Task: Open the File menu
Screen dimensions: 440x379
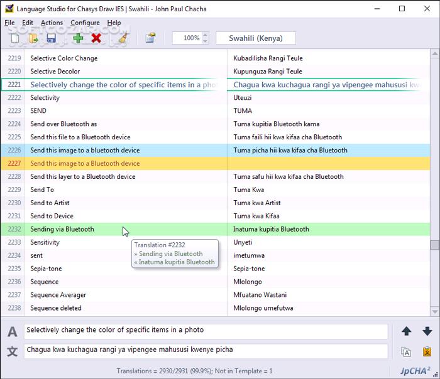Action: click(9, 23)
